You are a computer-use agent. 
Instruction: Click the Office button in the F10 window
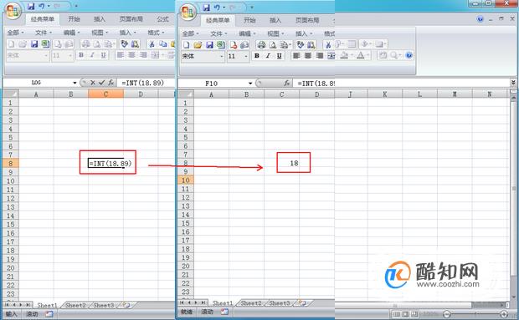point(188,13)
